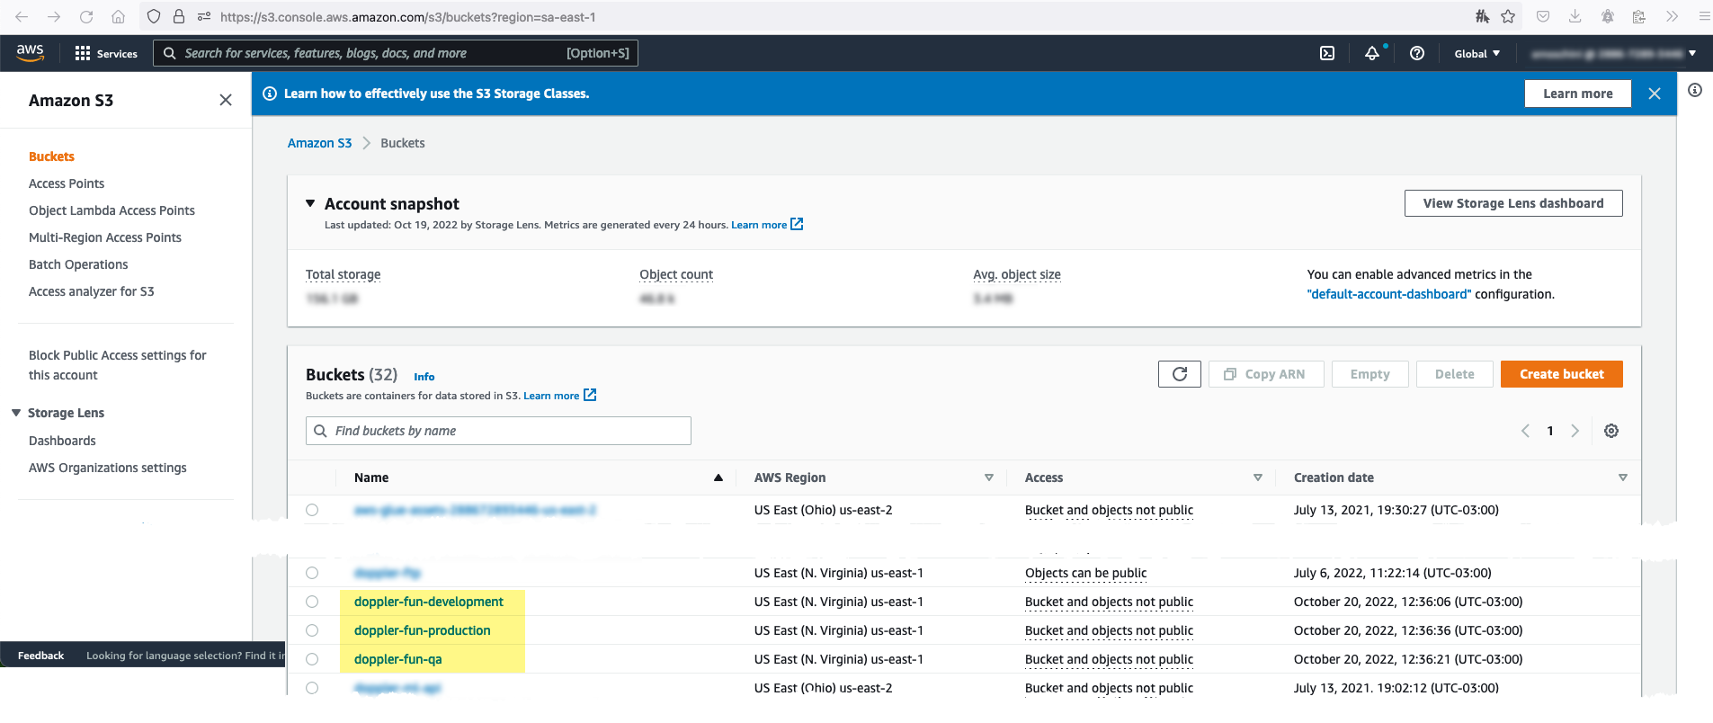Select radio for the Objects can be public bucket
Image resolution: width=1713 pixels, height=723 pixels.
tap(312, 573)
